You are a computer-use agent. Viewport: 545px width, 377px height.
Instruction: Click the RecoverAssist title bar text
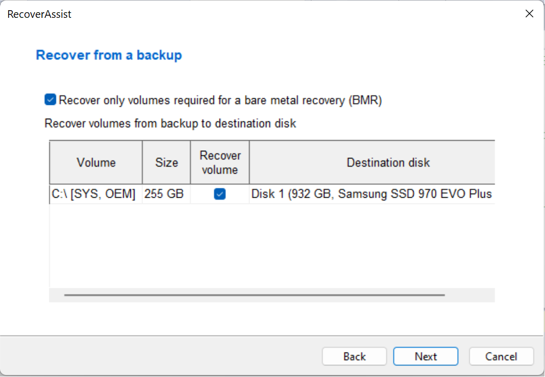pyautogui.click(x=39, y=14)
